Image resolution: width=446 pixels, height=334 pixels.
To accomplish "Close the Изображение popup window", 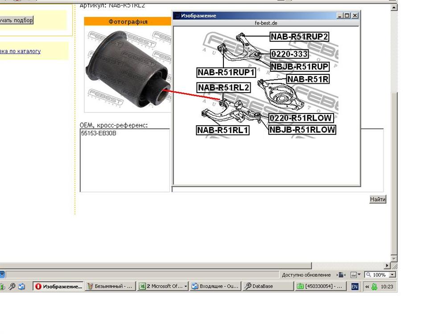I will click(x=355, y=16).
